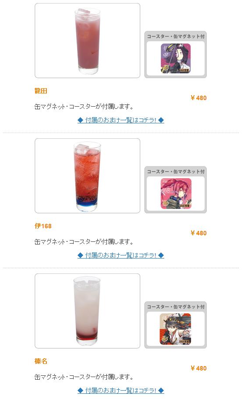
Task: Click the white 榛名 drink photo with red bottom
Action: 87,311
